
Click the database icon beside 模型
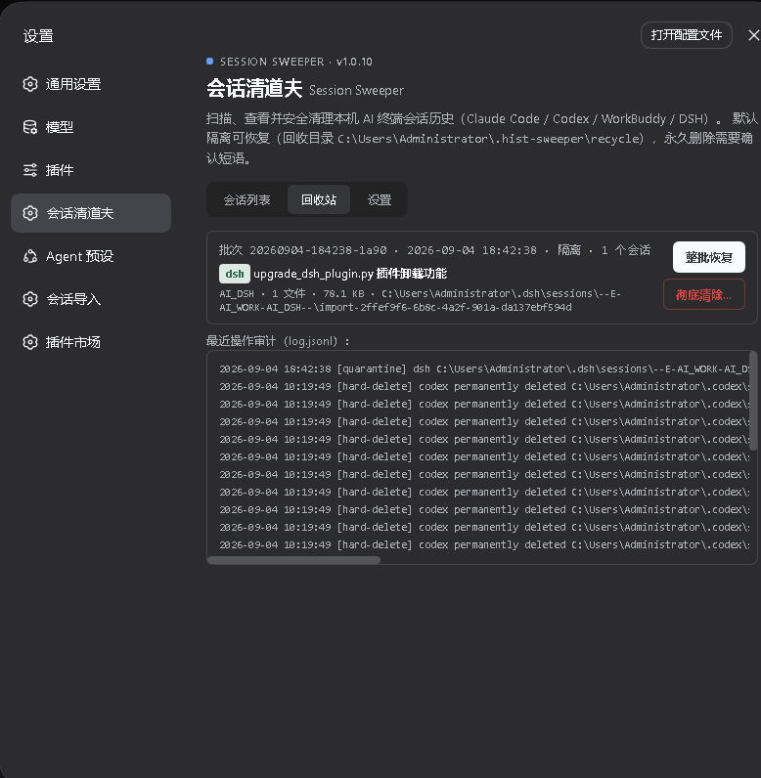point(30,127)
